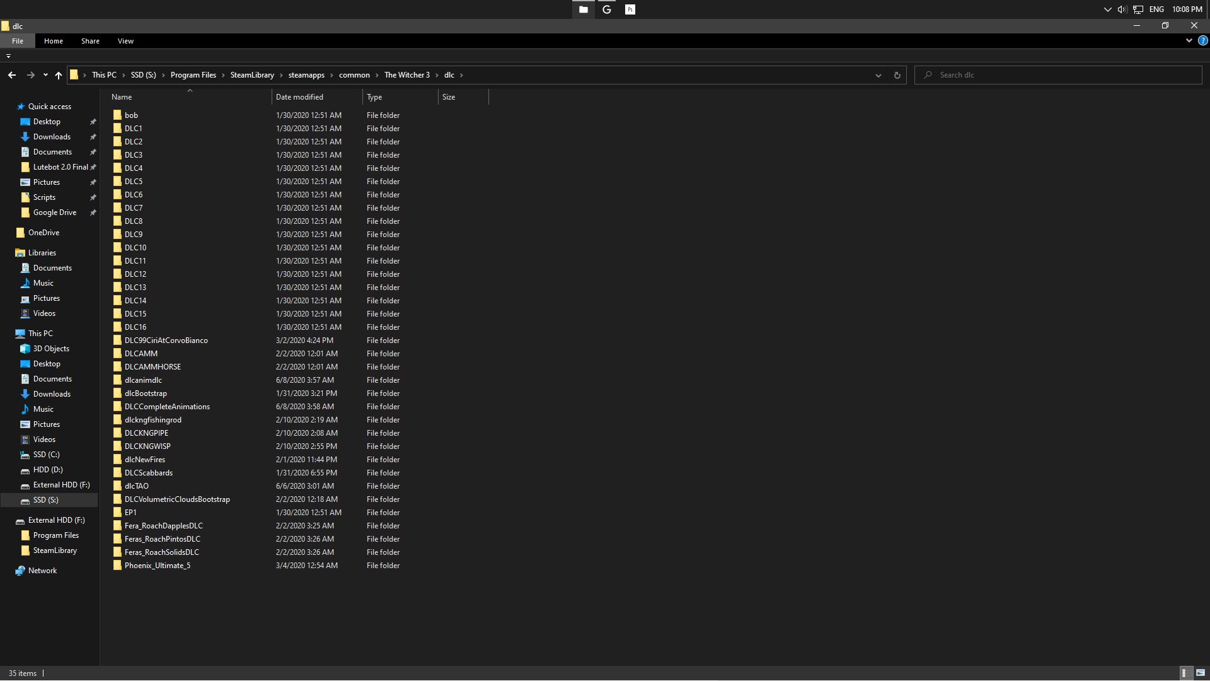Open volume control in system tray
The image size is (1210, 681).
pyautogui.click(x=1122, y=9)
